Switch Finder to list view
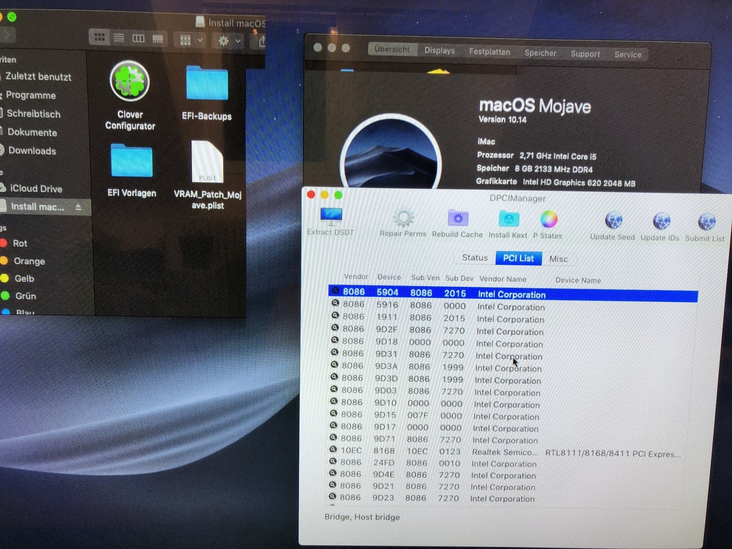 click(x=119, y=38)
